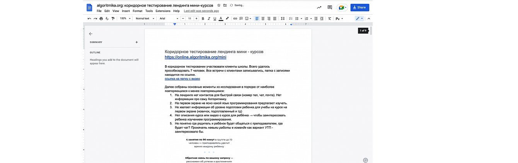This screenshot has width=518, height=163.
Task: Open the View menu
Action: coord(116,11)
